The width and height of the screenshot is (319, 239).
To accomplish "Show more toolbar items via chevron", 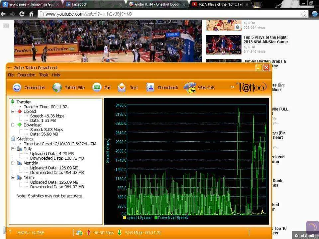I will (x=232, y=87).
